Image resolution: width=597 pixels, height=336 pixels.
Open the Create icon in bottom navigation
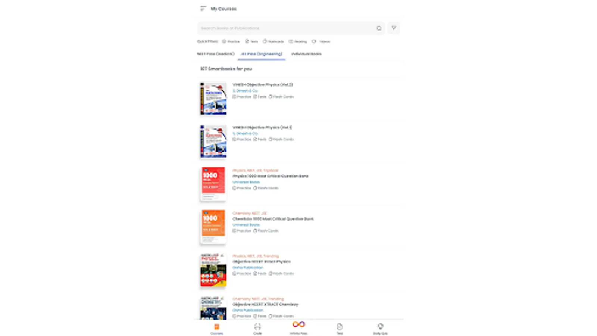pyautogui.click(x=258, y=327)
